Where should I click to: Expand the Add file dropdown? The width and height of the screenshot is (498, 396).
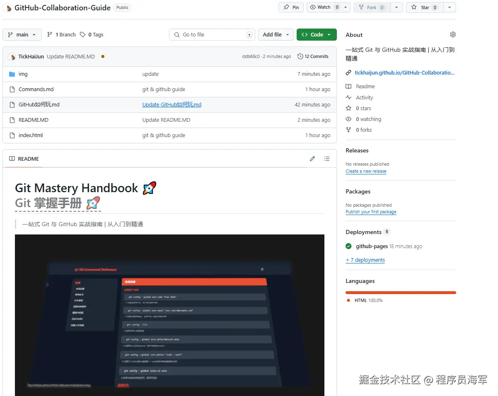pos(276,34)
